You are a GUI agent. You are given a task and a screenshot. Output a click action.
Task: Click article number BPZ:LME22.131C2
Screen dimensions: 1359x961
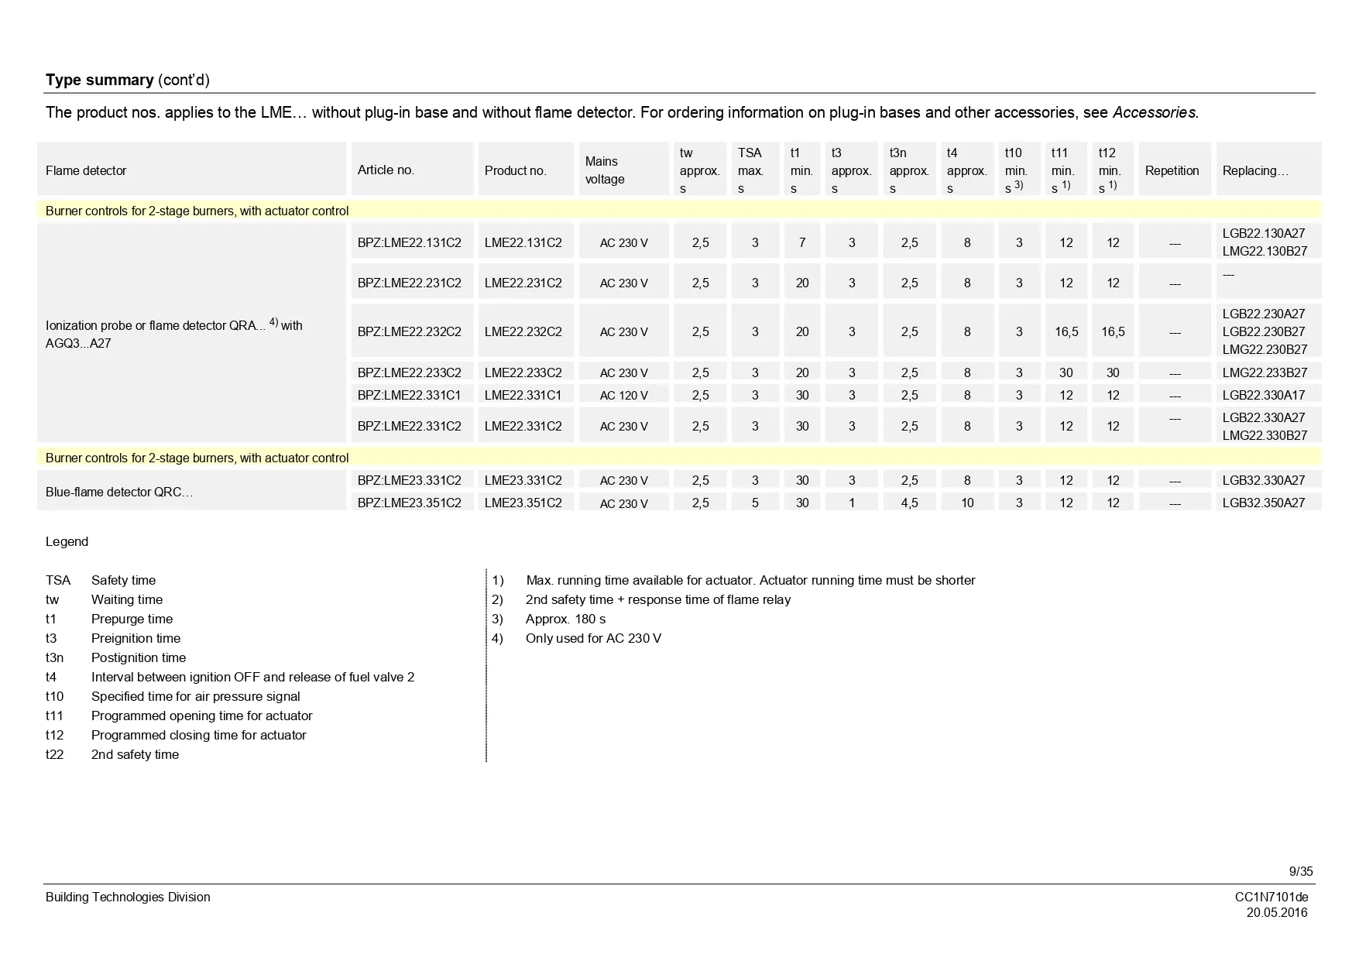pos(409,242)
